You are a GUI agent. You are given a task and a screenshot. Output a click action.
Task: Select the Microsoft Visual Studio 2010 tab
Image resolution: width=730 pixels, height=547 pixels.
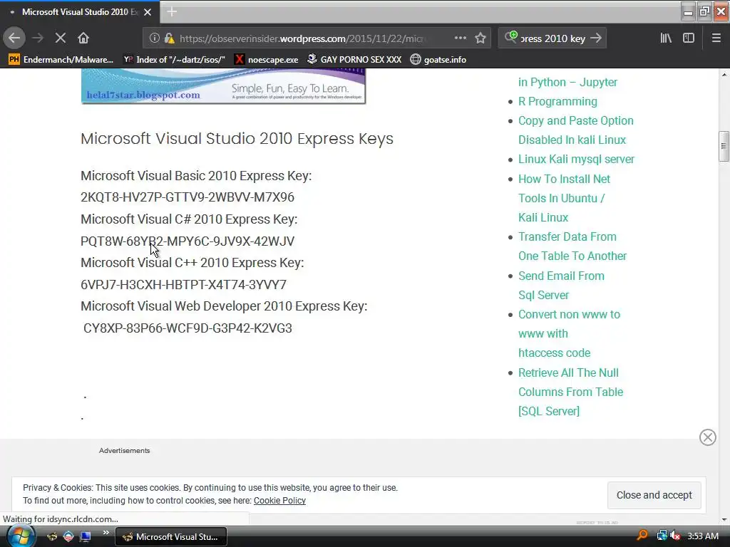click(80, 12)
